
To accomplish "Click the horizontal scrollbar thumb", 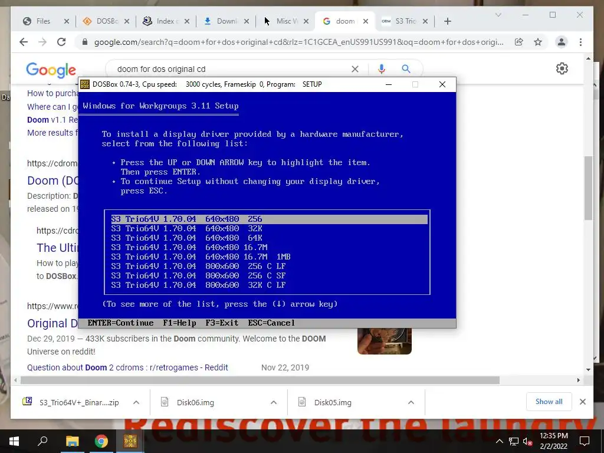I will click(260, 380).
